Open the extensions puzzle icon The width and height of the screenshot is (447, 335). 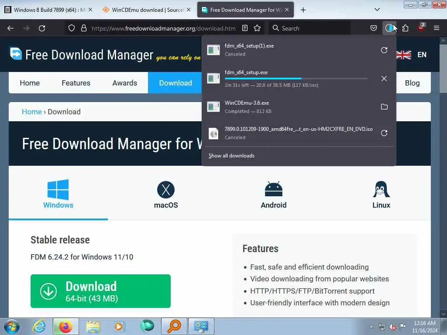(x=405, y=28)
